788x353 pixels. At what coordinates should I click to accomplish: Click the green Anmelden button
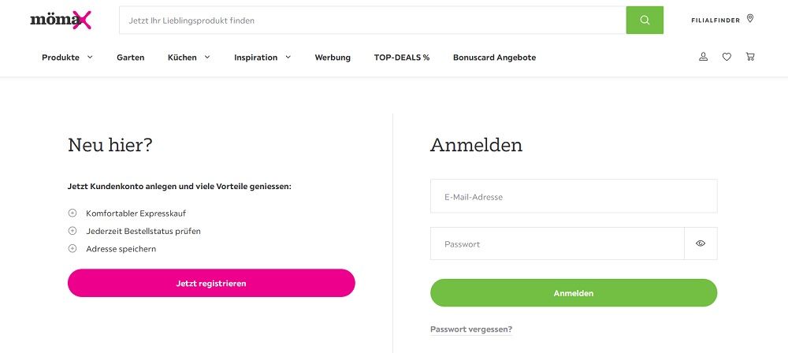(574, 292)
